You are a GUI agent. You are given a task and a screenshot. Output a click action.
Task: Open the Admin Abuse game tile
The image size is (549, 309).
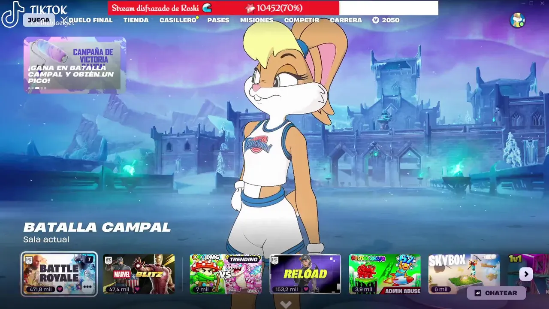(x=385, y=274)
